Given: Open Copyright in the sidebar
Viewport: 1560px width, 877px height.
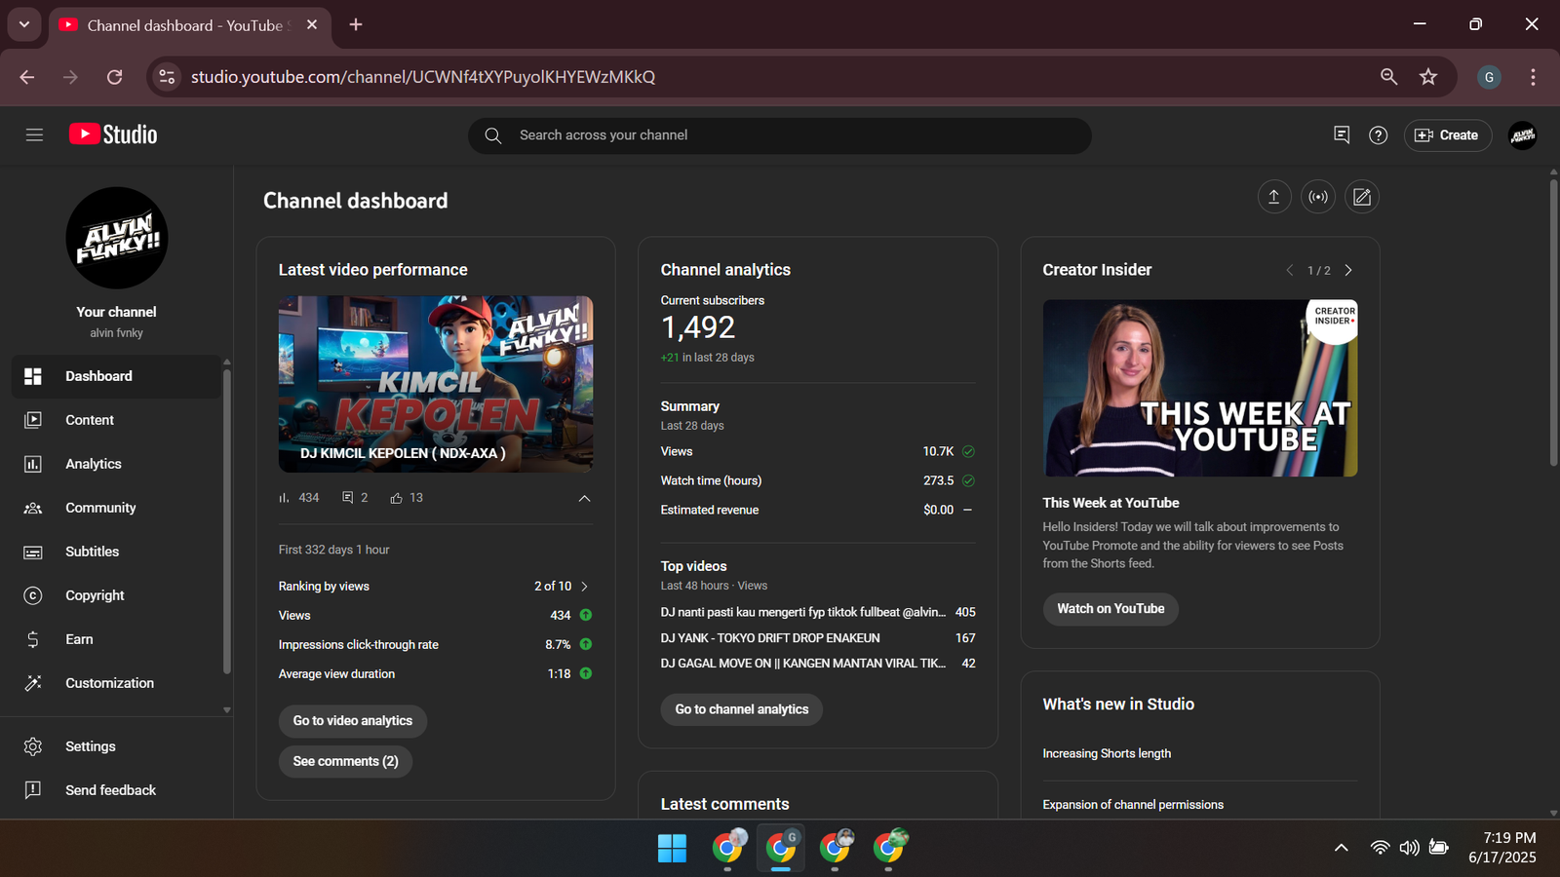Looking at the screenshot, I should [x=116, y=595].
